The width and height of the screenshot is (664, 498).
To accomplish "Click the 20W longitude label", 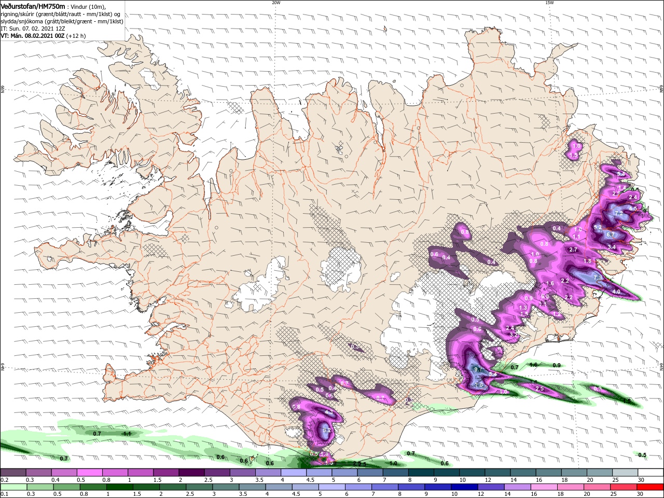I will (276, 3).
